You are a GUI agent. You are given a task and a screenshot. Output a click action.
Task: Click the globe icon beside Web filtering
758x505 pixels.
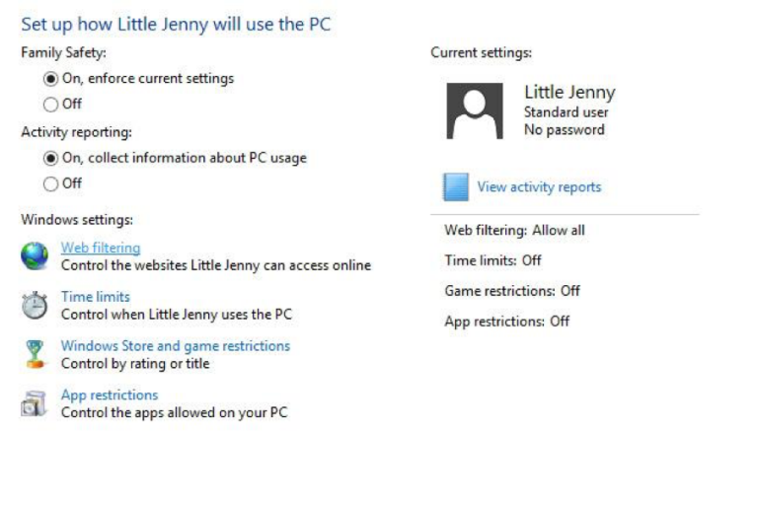point(35,256)
